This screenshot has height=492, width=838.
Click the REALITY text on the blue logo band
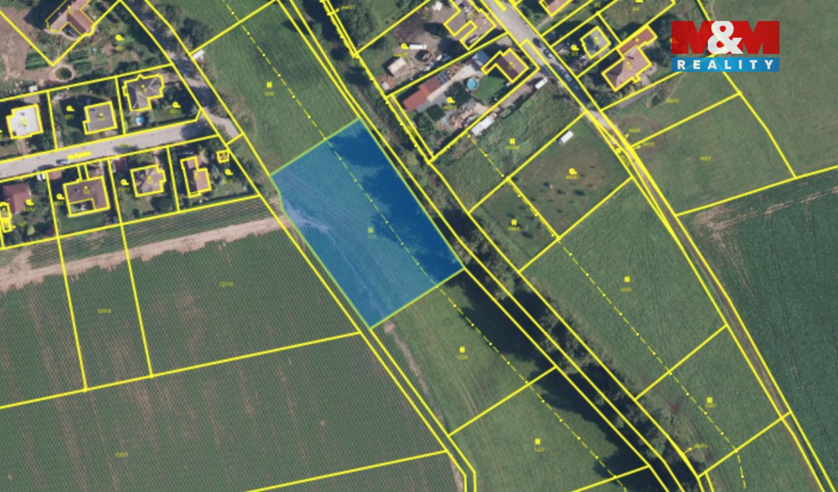(x=725, y=65)
